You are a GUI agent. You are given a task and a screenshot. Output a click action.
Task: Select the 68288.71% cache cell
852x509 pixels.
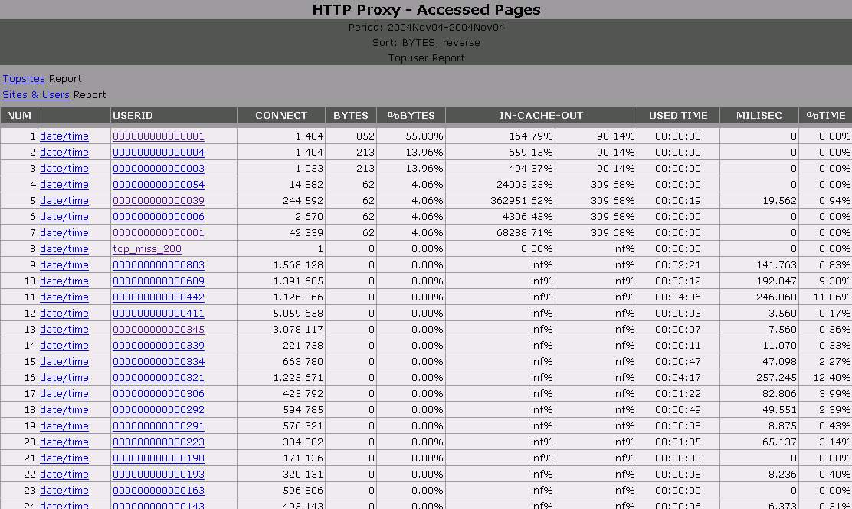pyautogui.click(x=500, y=233)
